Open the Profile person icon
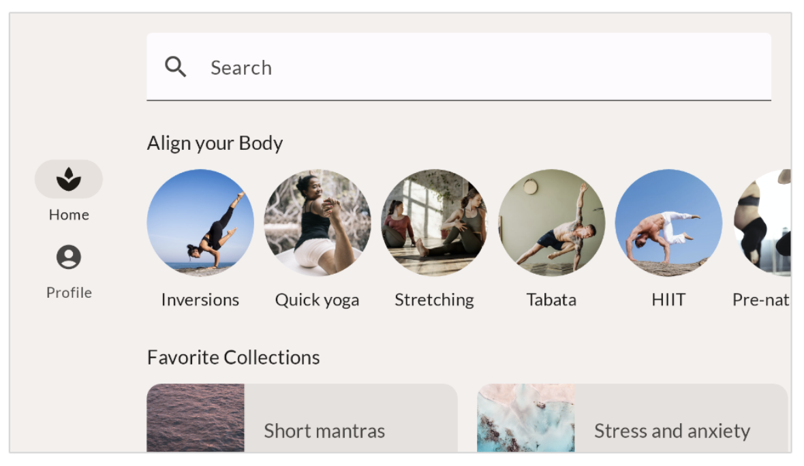Viewport: 804px width, 466px height. 69,258
